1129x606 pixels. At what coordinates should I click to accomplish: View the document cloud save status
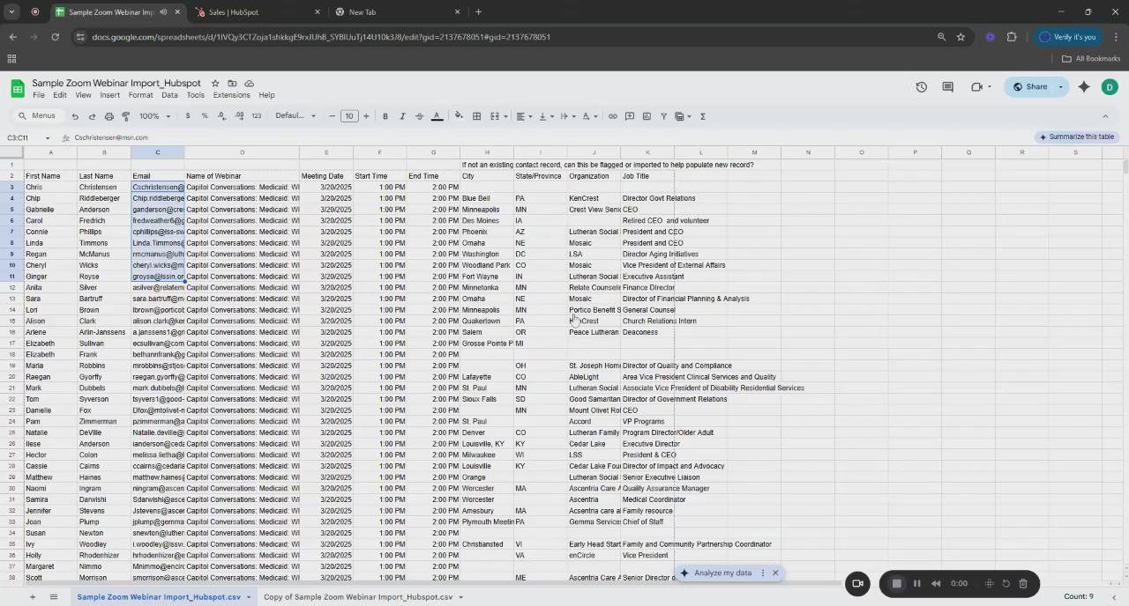pos(250,83)
